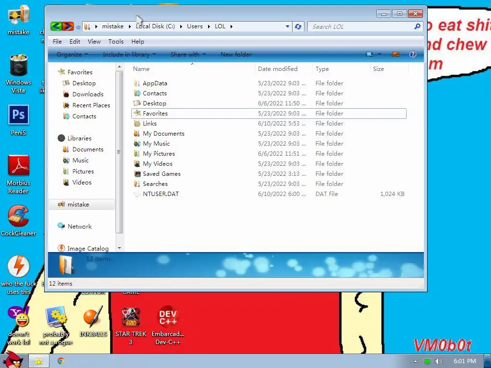Open the Edit menu
The image size is (491, 368).
pos(74,42)
